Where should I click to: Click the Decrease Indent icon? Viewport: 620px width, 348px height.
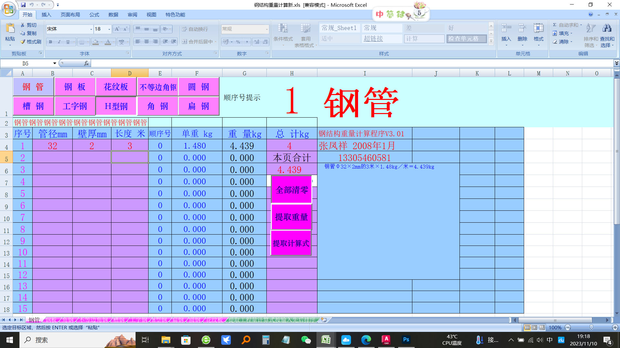pyautogui.click(x=165, y=42)
